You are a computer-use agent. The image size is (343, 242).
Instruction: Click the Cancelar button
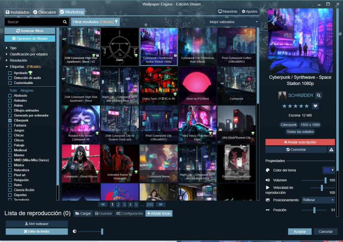pyautogui.click(x=326, y=232)
